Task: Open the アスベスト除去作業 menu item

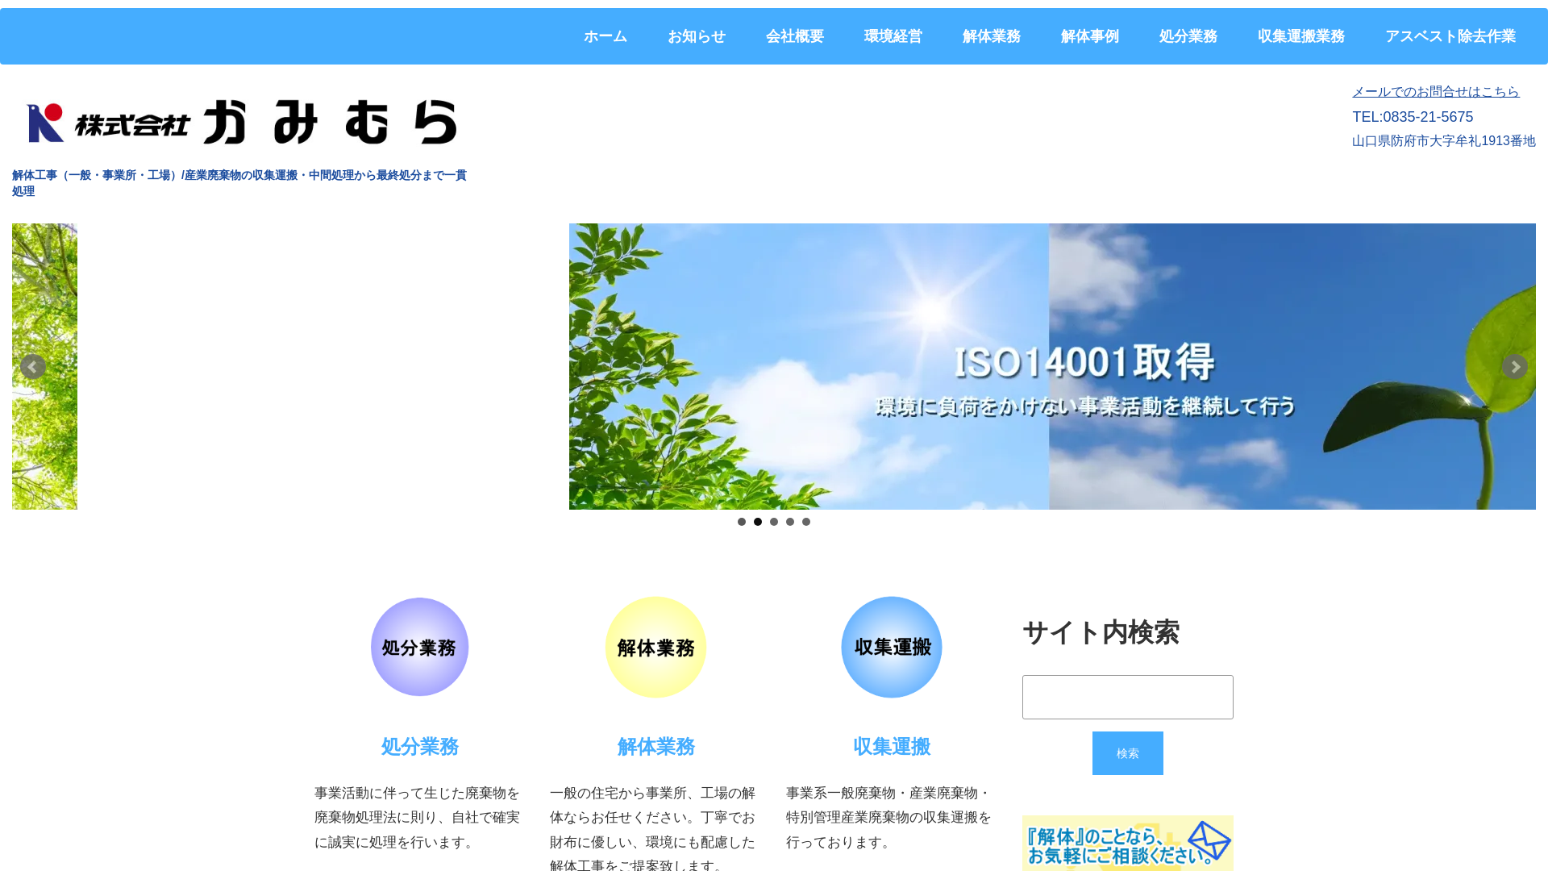Action: pyautogui.click(x=1450, y=36)
